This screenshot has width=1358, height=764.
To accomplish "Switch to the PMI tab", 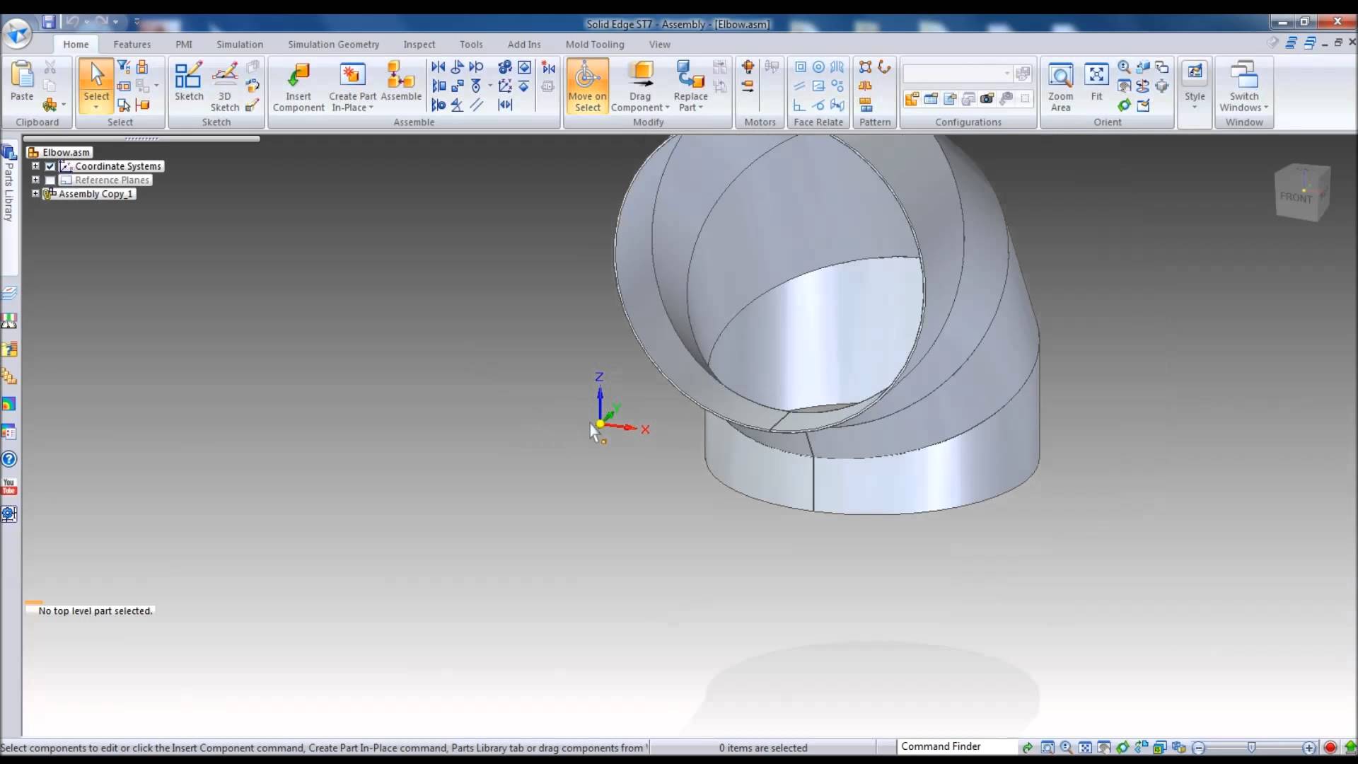I will coord(184,44).
